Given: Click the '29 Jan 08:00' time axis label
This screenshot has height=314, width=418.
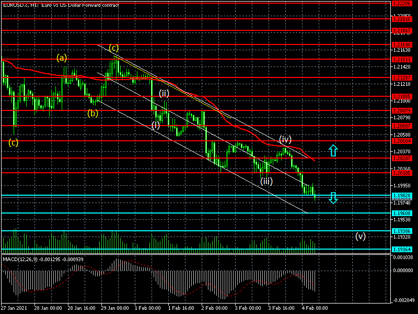Looking at the screenshot, I should pos(115,308).
